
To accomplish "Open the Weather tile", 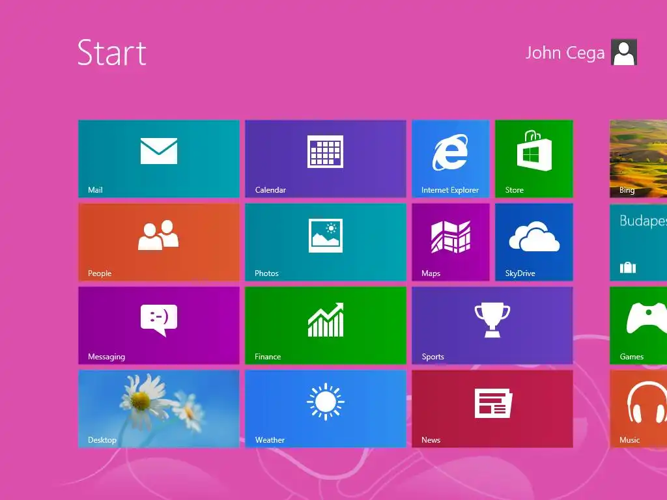I will point(326,409).
